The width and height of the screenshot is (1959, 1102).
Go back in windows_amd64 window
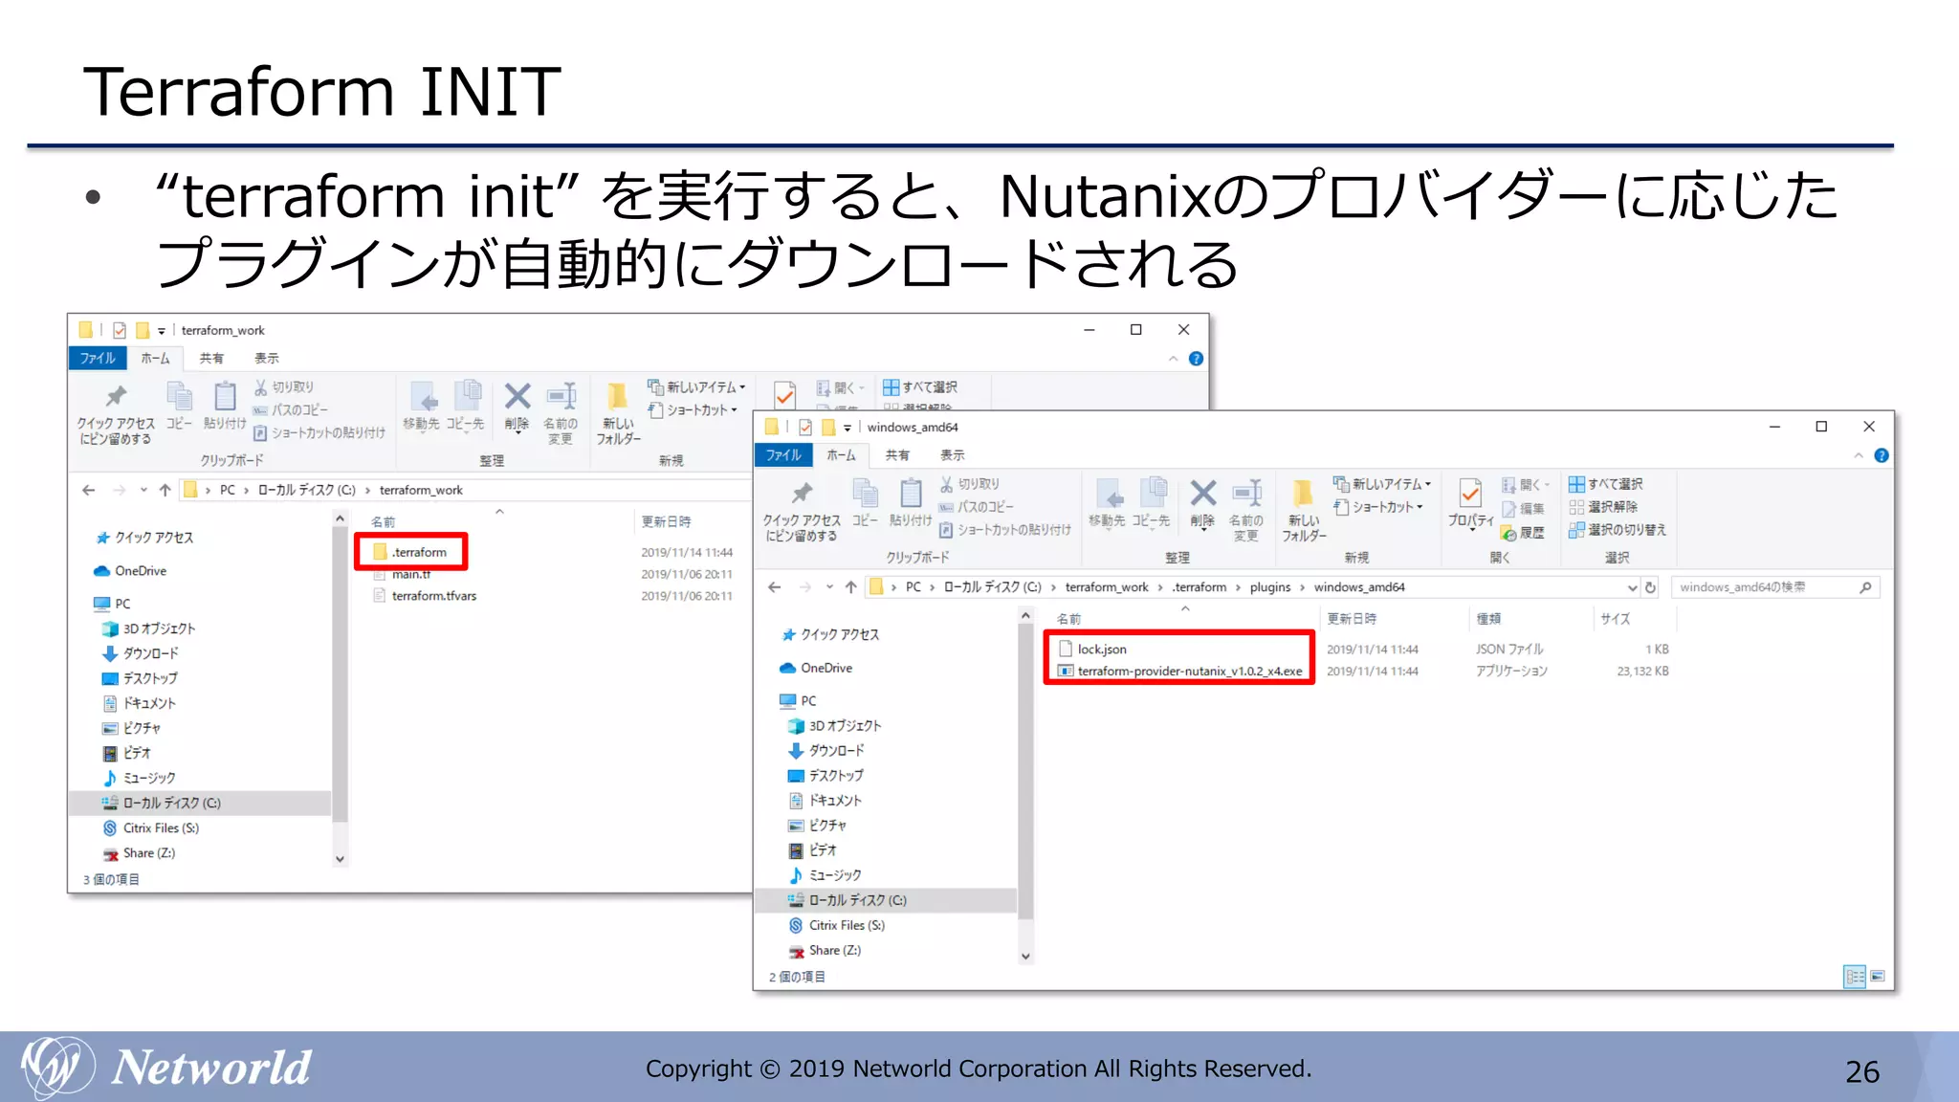click(x=775, y=587)
